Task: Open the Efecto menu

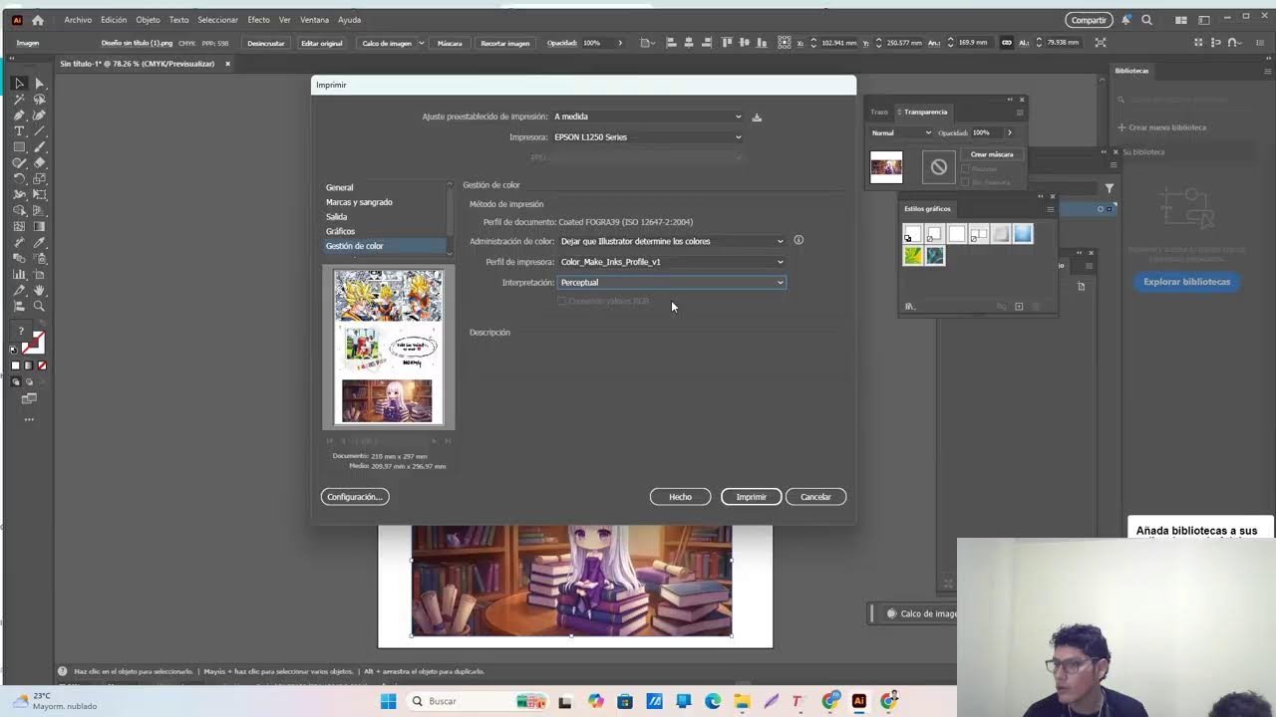Action: pyautogui.click(x=258, y=20)
